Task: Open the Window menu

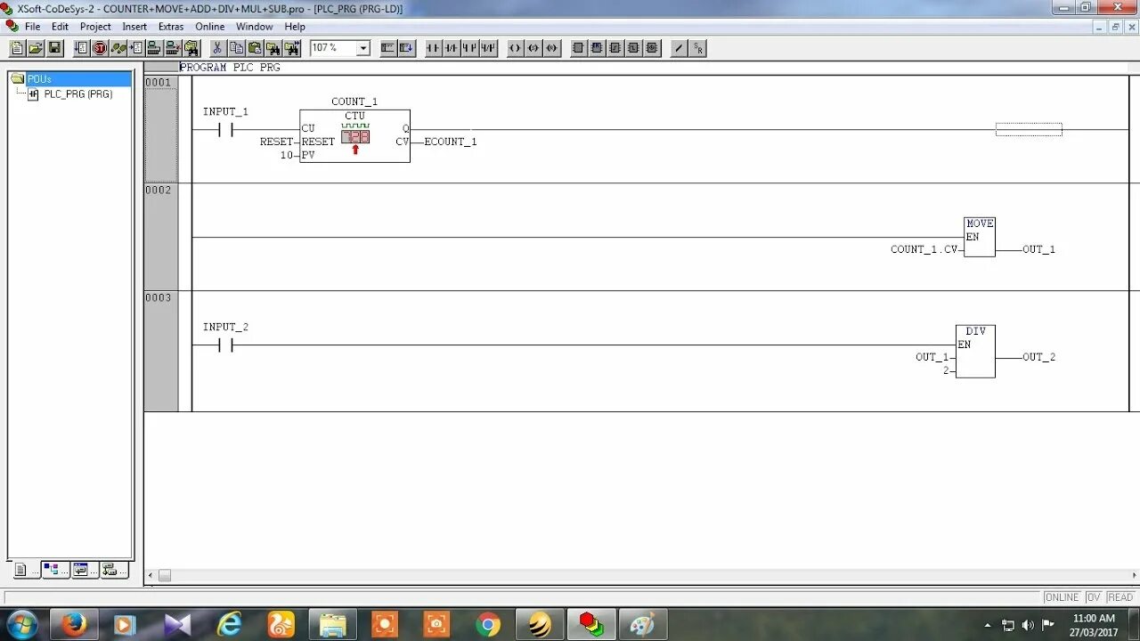Action: [254, 27]
